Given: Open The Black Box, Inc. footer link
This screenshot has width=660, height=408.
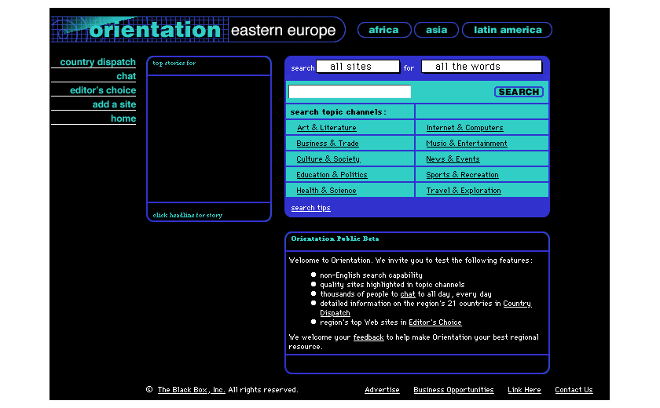Looking at the screenshot, I should point(191,390).
